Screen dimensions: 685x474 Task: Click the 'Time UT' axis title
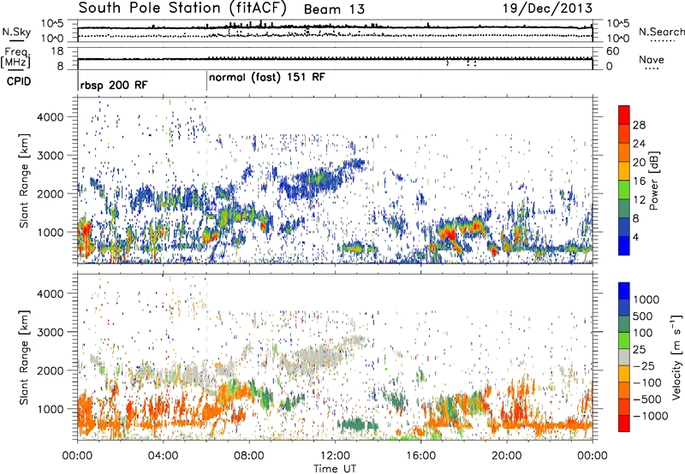335,469
